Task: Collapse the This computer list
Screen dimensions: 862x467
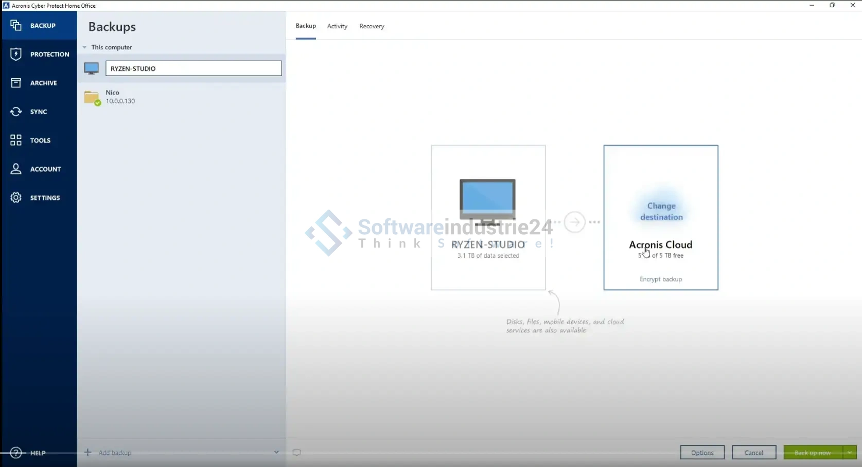Action: [x=84, y=47]
